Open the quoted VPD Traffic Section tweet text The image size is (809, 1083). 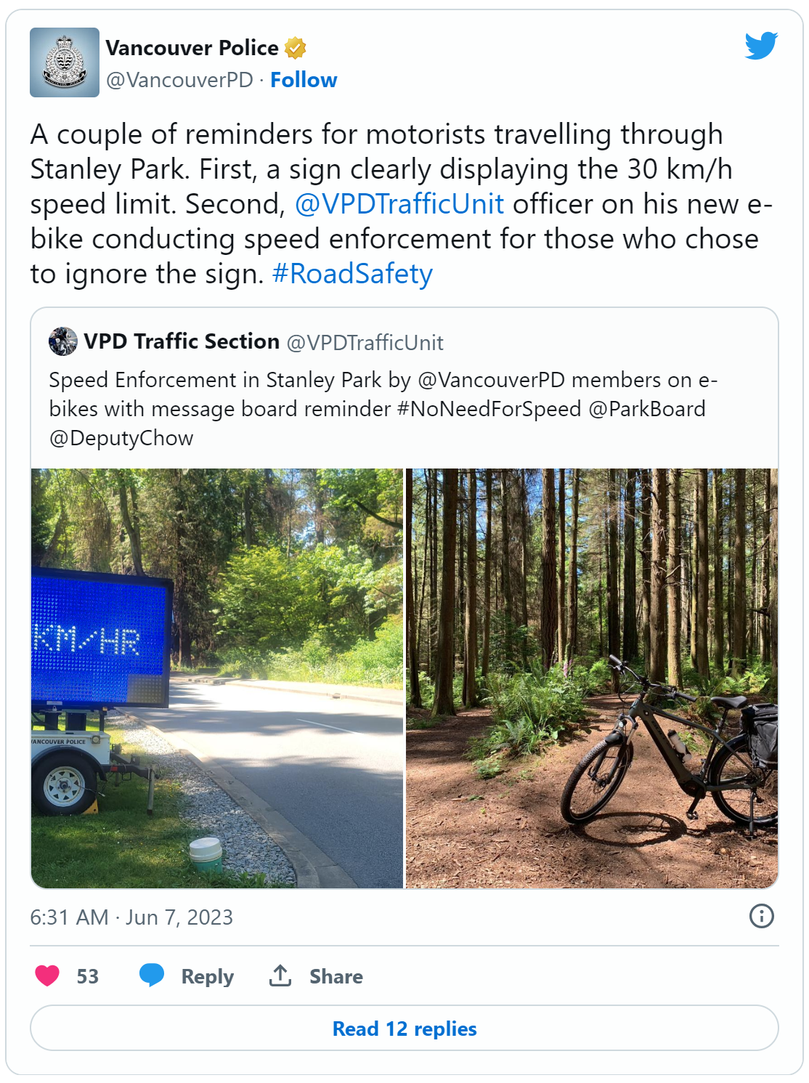pyautogui.click(x=383, y=409)
